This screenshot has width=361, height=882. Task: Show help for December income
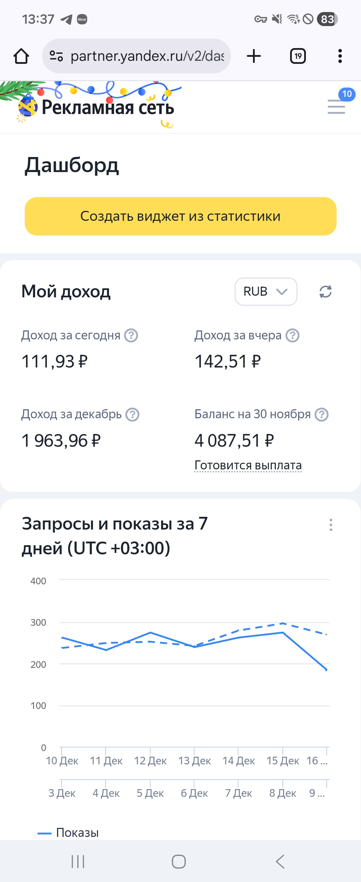point(132,415)
